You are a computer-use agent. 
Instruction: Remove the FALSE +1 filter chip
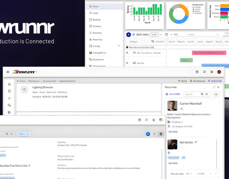[28, 134]
